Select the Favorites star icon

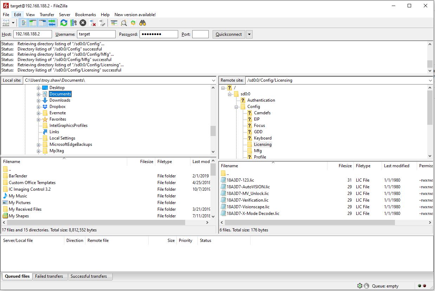(x=45, y=119)
